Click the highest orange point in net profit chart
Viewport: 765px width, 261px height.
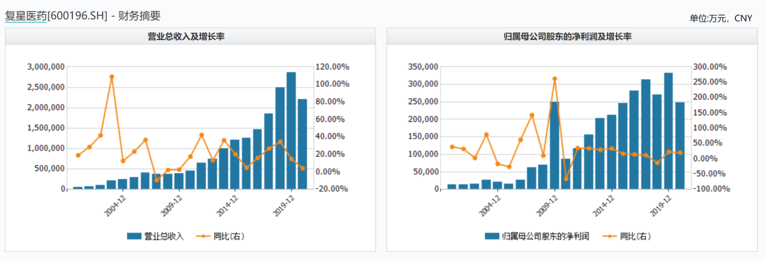tap(555, 79)
